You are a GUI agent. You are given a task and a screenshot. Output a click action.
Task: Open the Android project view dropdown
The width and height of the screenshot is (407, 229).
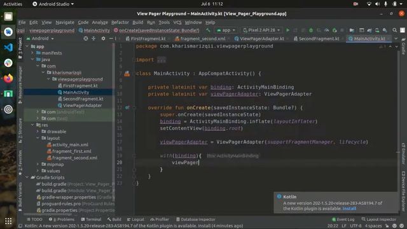pos(40,38)
